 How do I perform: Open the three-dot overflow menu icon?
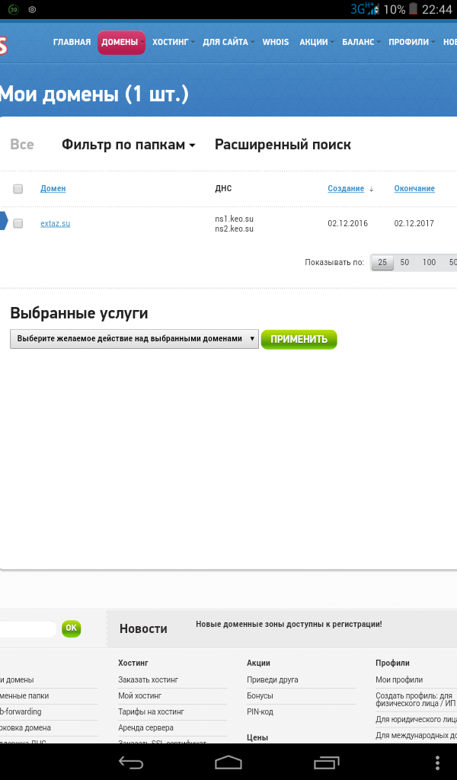[437, 762]
